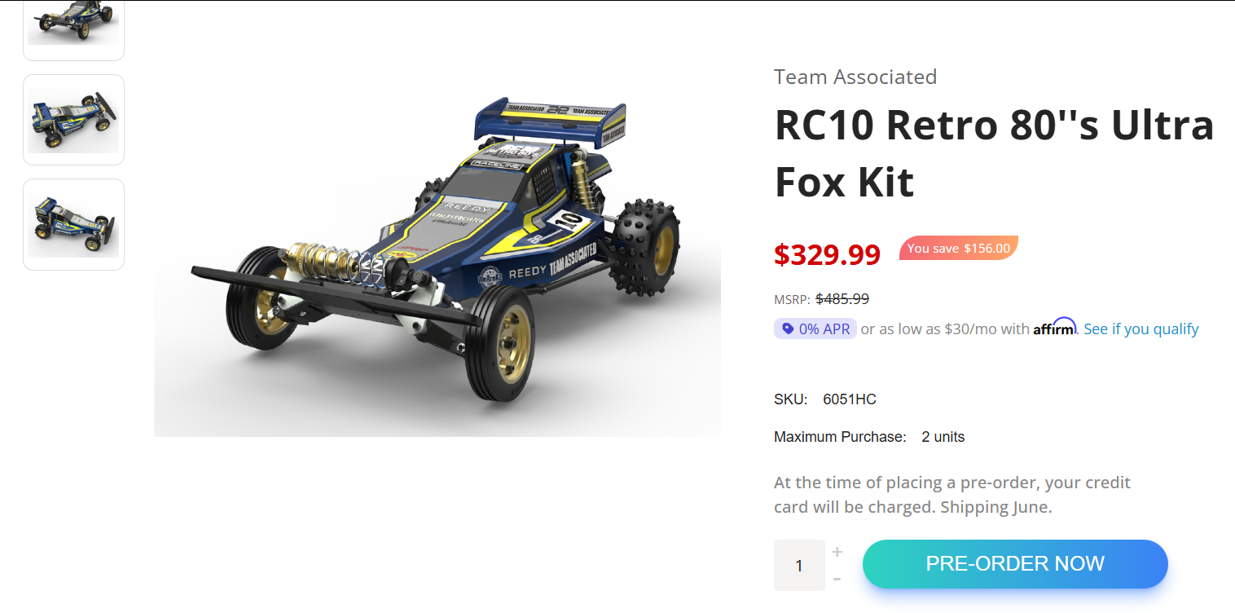Image resolution: width=1235 pixels, height=613 pixels.
Task: Click the RC10 Retro 80''s Ultra Fox Kit title
Action: 994,153
